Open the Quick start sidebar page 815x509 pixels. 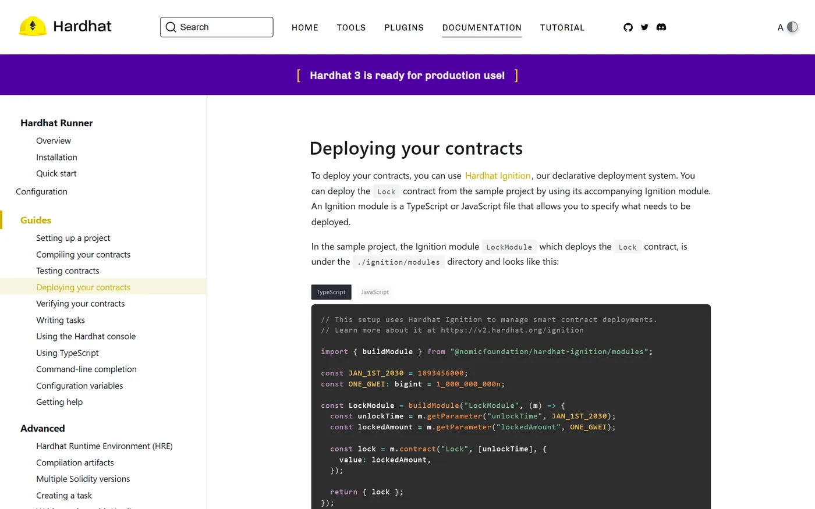[x=56, y=173]
